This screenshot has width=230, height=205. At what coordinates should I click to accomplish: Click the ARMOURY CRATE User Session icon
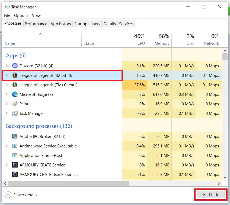click(x=15, y=175)
